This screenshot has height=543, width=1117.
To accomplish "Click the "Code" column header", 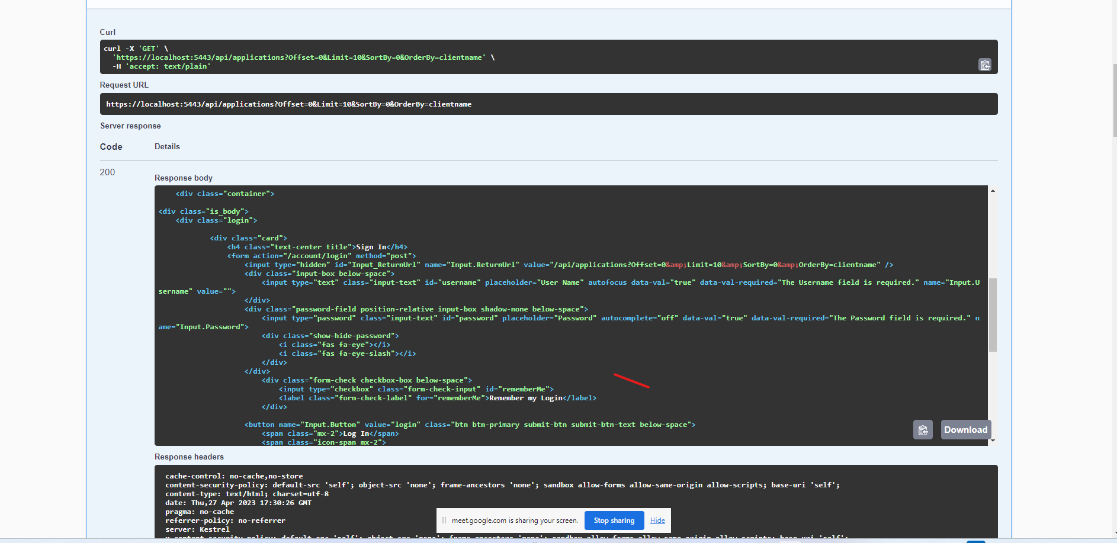I will 111,147.
